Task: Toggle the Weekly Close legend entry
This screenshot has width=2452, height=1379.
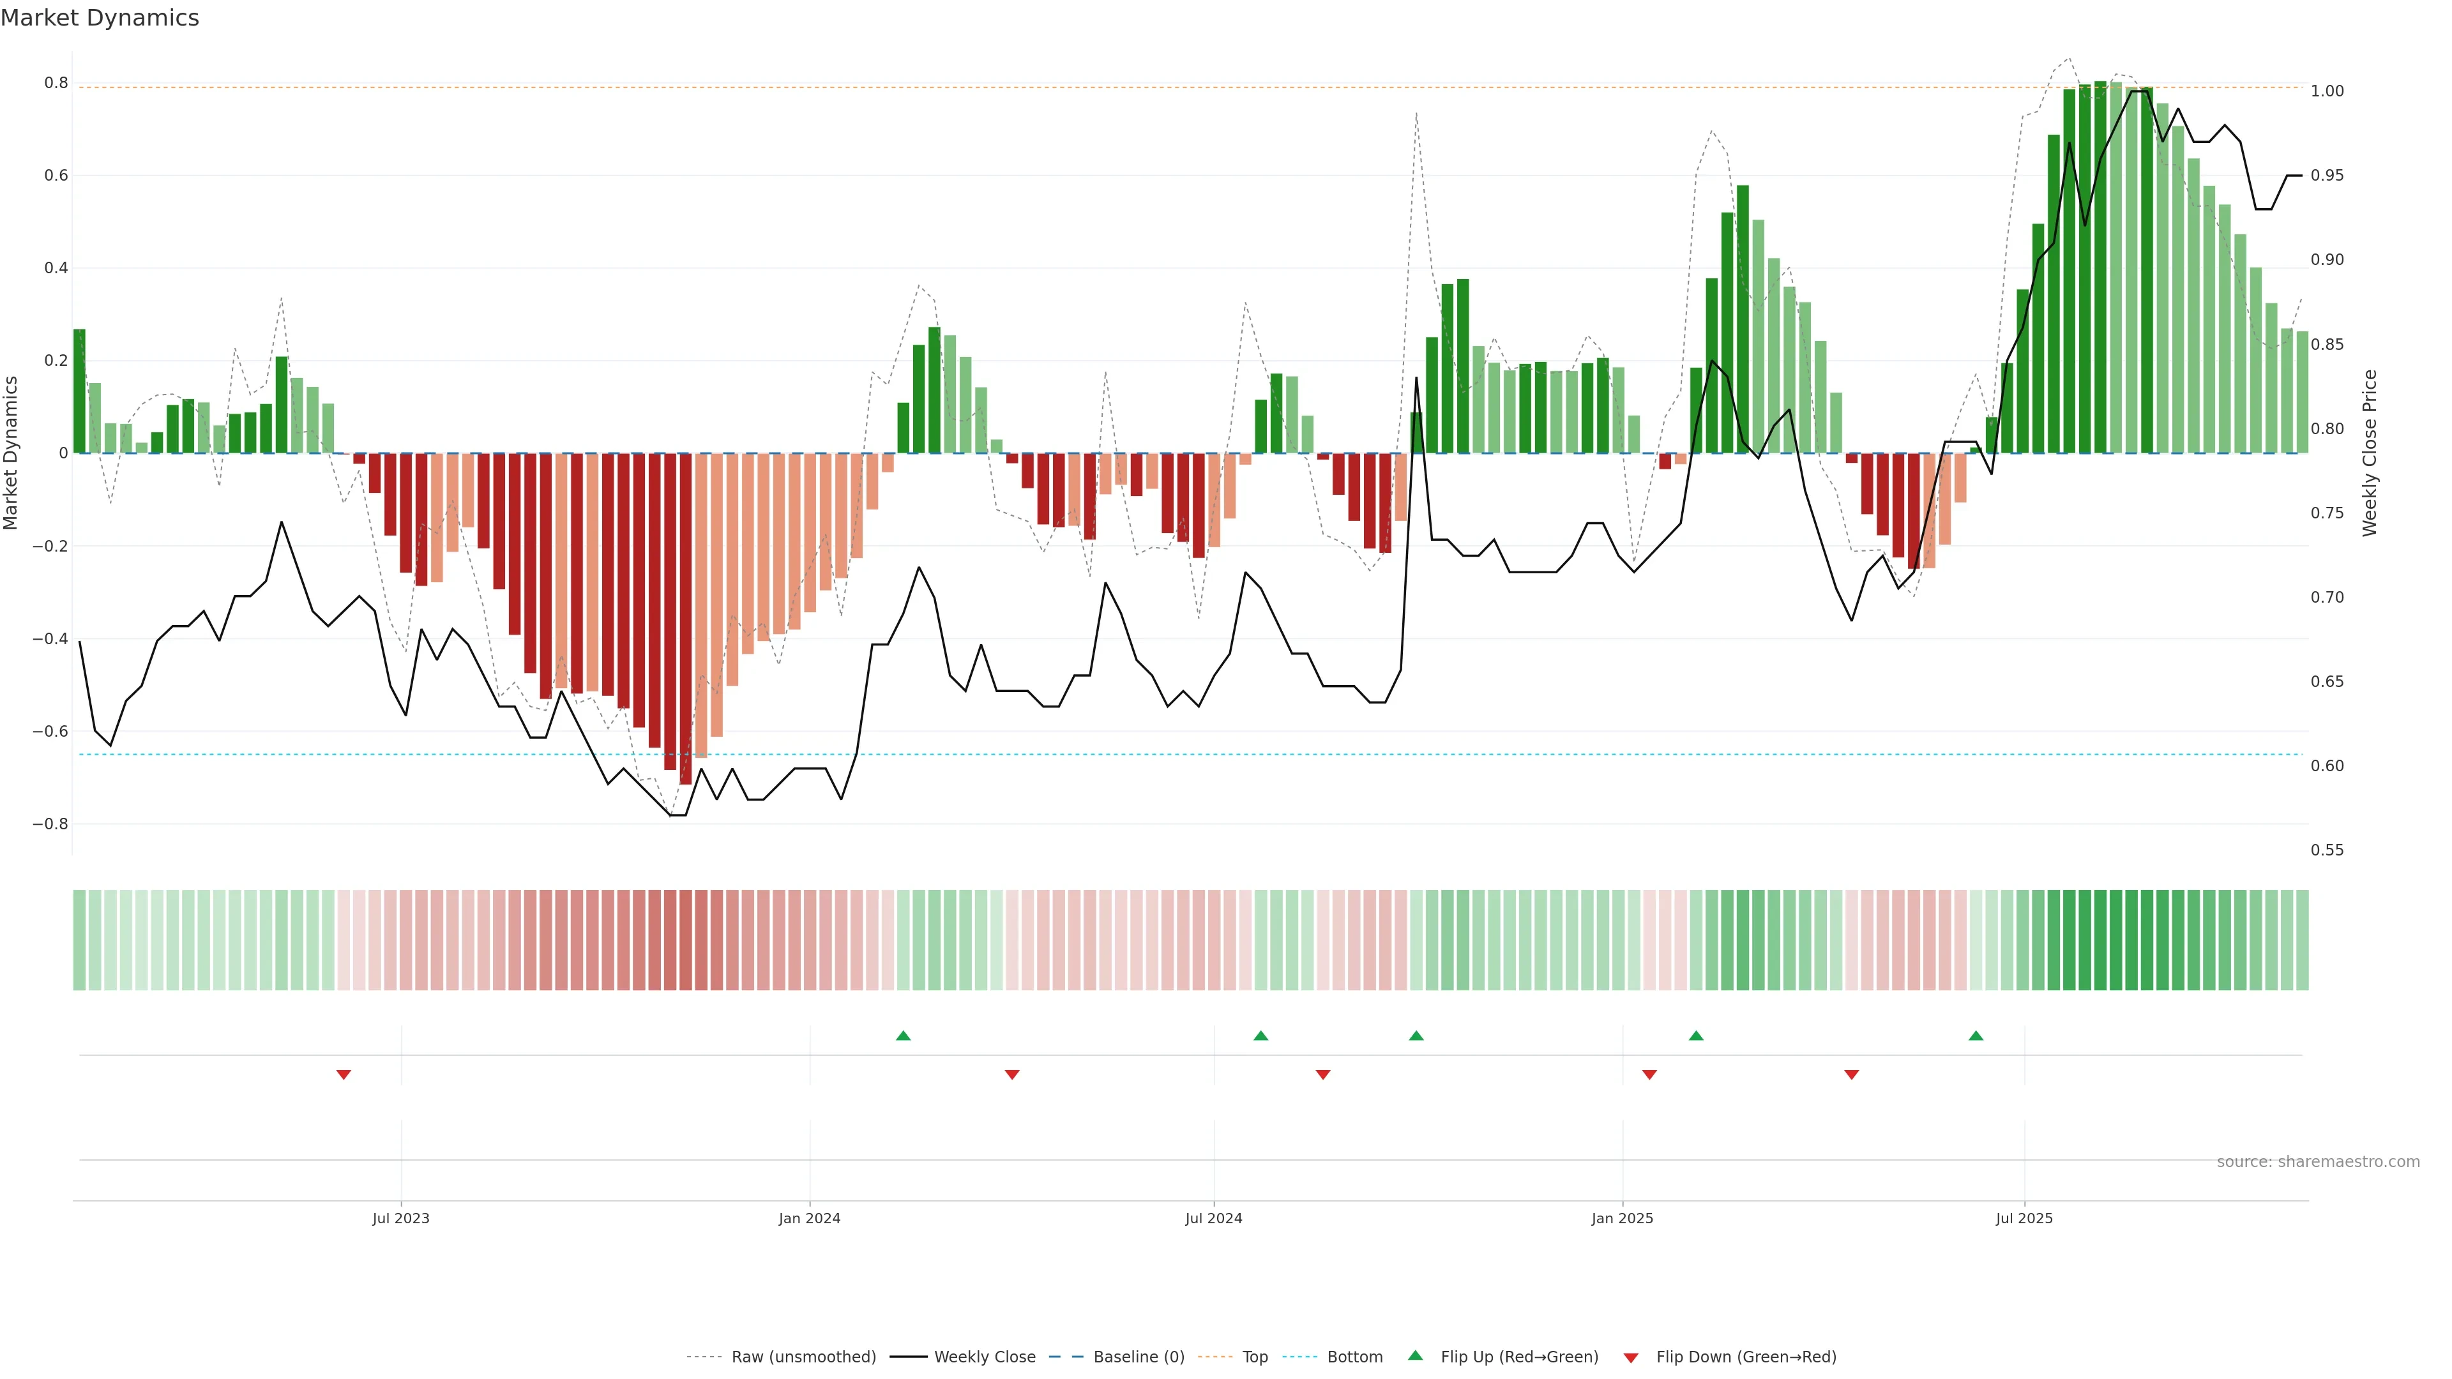Action: [x=984, y=1357]
